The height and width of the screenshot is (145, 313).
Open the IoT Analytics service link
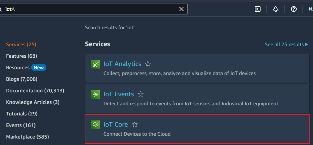tap(122, 64)
